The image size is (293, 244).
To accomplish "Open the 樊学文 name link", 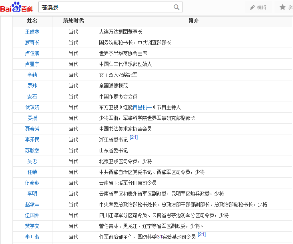I will [32, 226].
